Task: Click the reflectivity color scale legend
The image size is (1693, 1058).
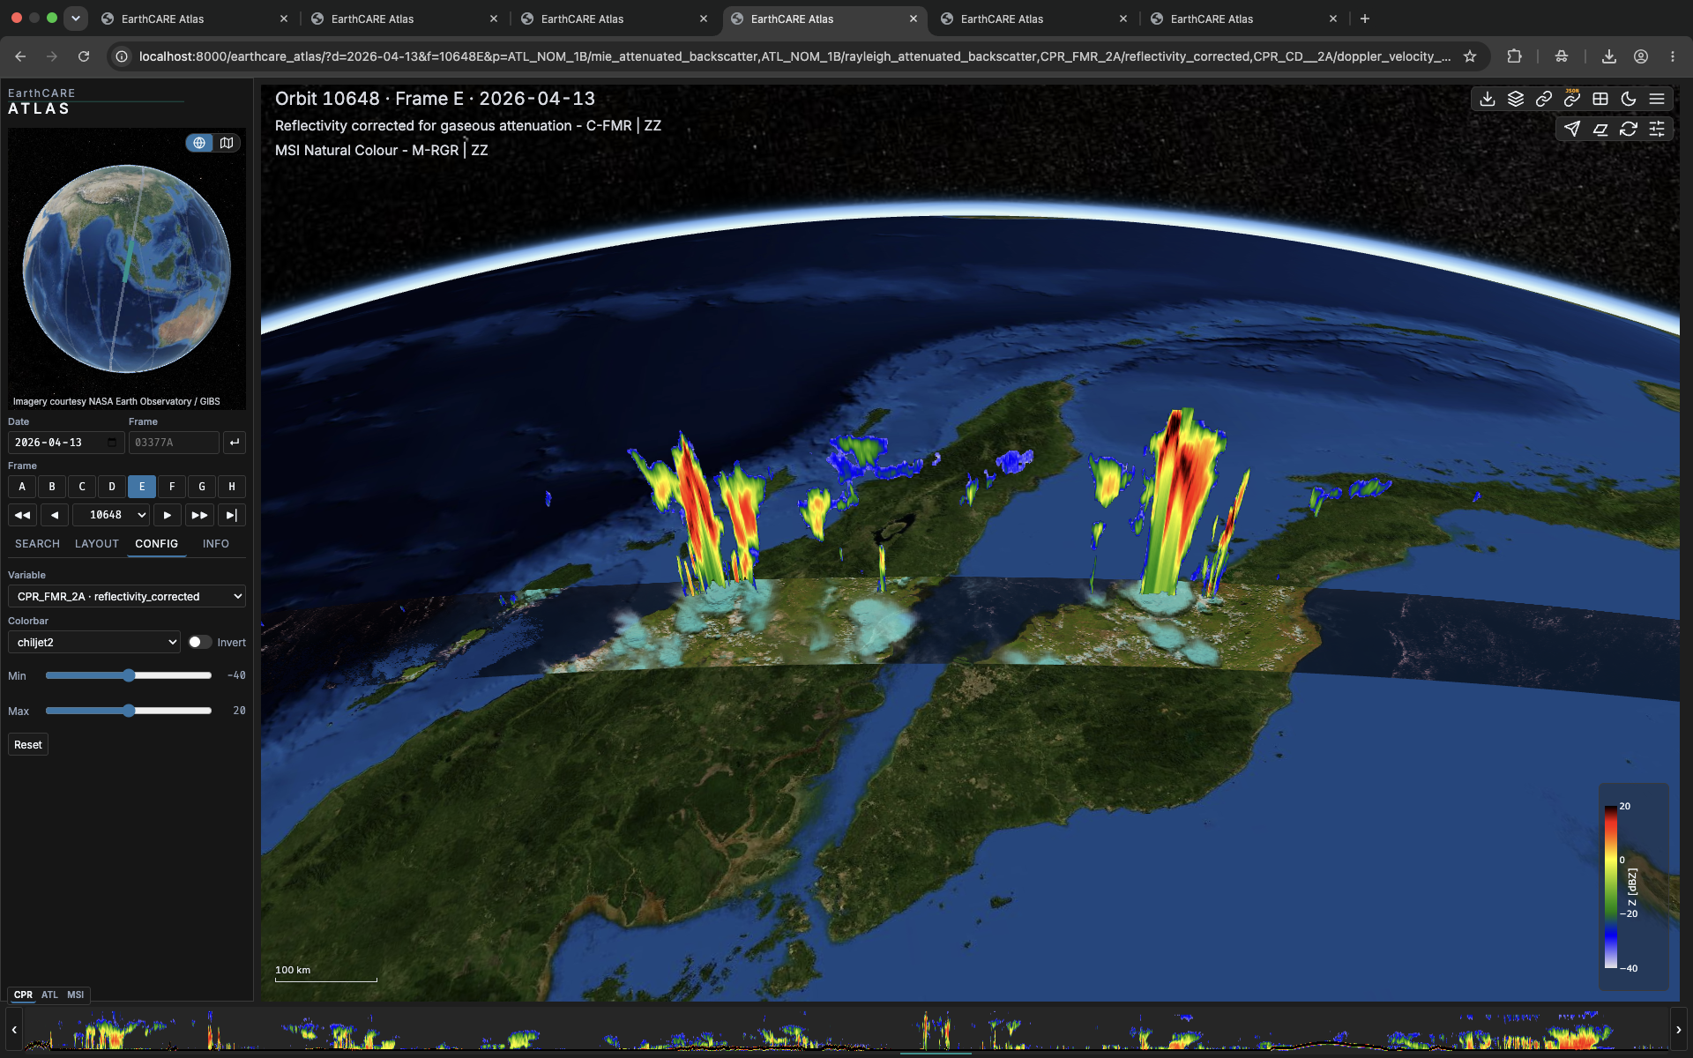Action: (1633, 886)
